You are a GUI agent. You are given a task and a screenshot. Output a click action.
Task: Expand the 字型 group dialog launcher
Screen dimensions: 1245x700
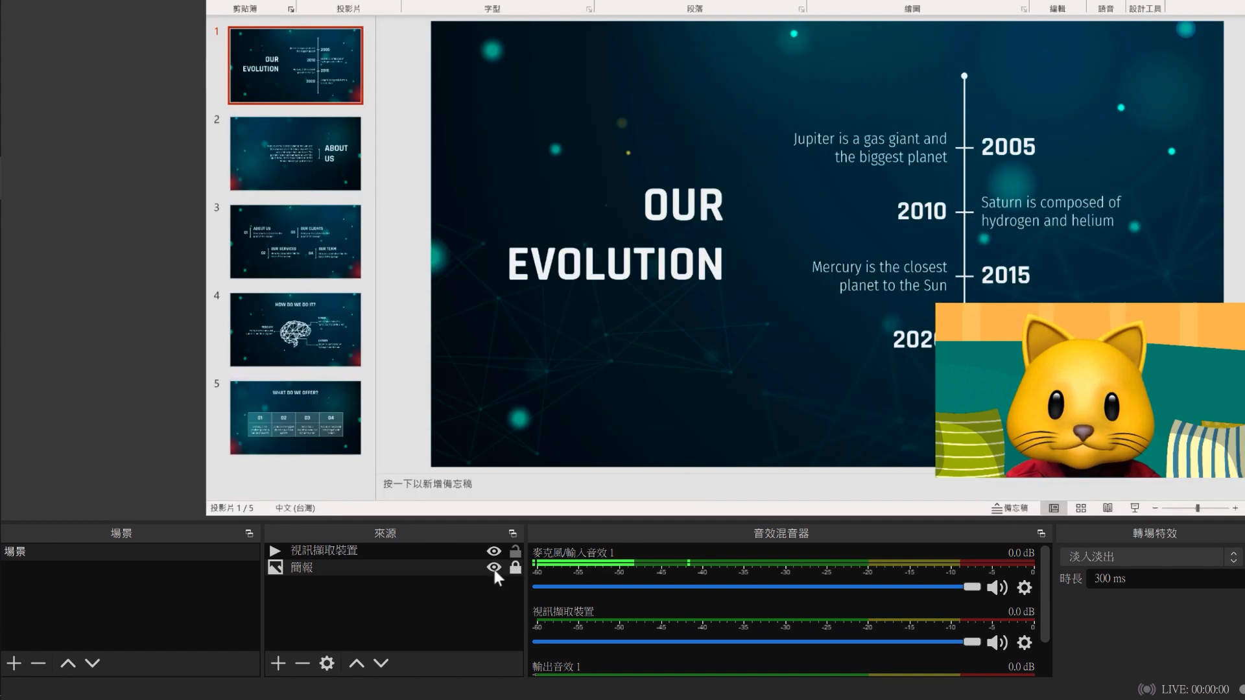pos(589,9)
